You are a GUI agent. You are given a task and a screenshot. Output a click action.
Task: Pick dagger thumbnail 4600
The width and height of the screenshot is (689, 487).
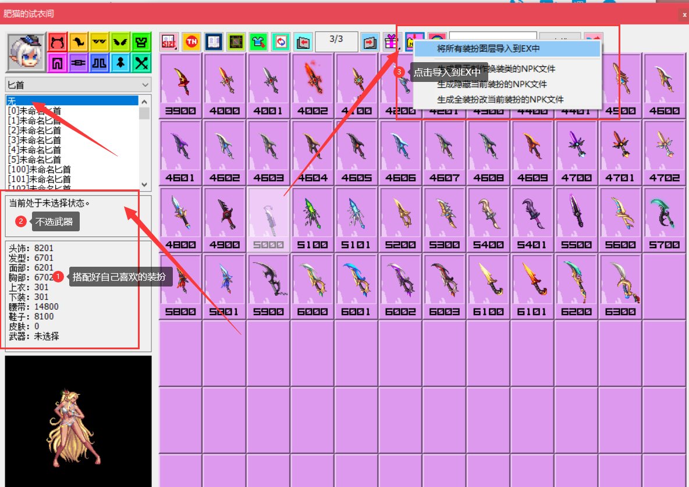coord(664,86)
